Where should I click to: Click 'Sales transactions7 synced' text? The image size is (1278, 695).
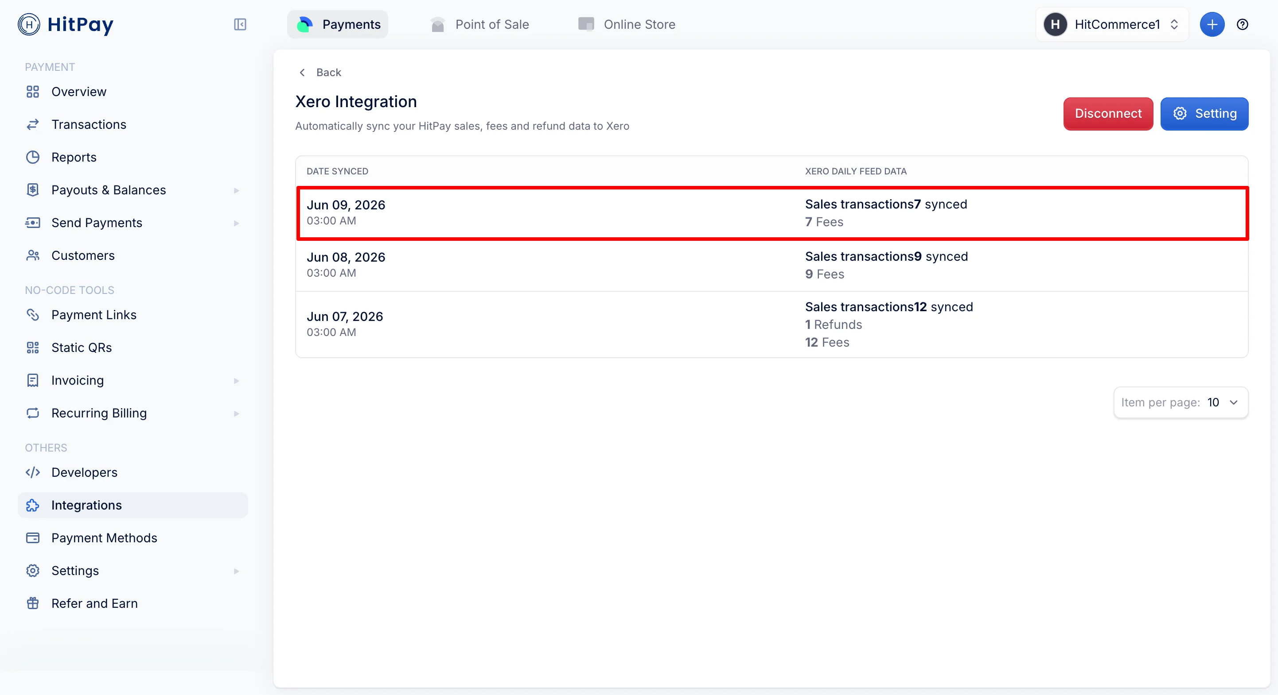885,204
